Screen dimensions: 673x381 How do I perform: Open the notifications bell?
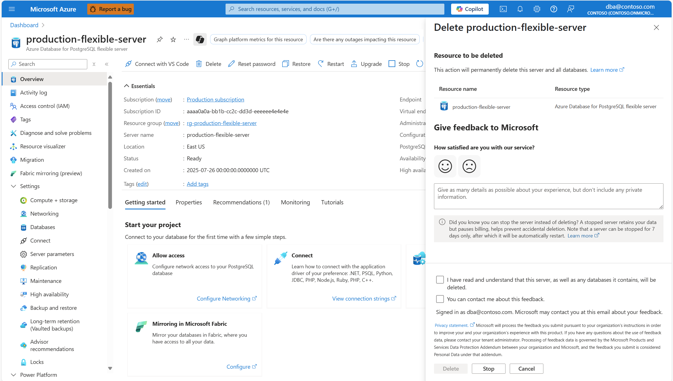(x=520, y=9)
